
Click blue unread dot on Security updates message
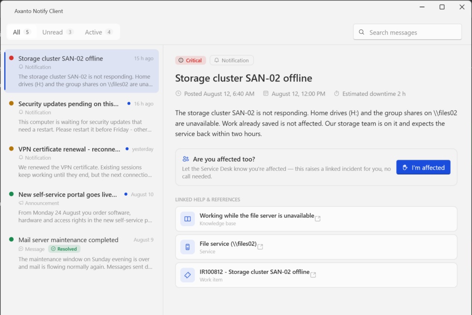(x=129, y=104)
